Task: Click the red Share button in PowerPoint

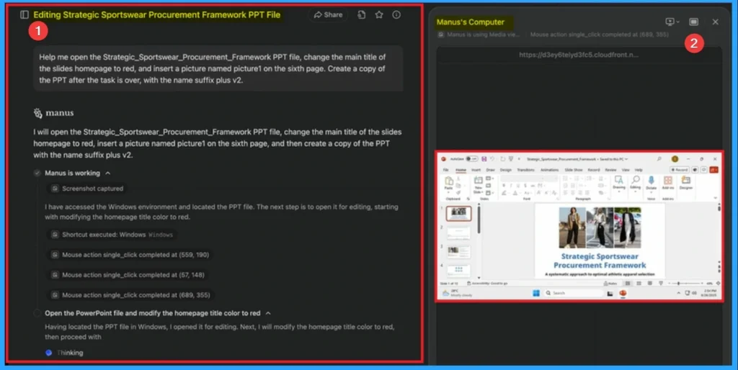Action: tap(713, 170)
